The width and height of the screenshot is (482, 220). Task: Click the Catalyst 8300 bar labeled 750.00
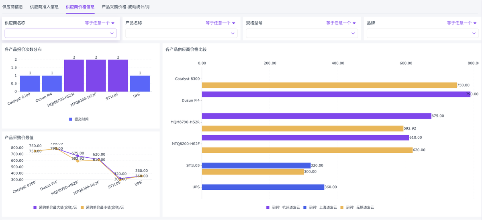tap(329, 85)
